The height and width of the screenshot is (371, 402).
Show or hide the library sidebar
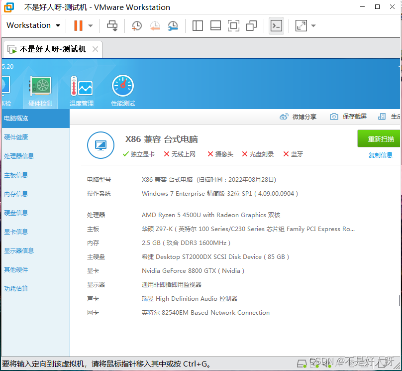pos(198,26)
